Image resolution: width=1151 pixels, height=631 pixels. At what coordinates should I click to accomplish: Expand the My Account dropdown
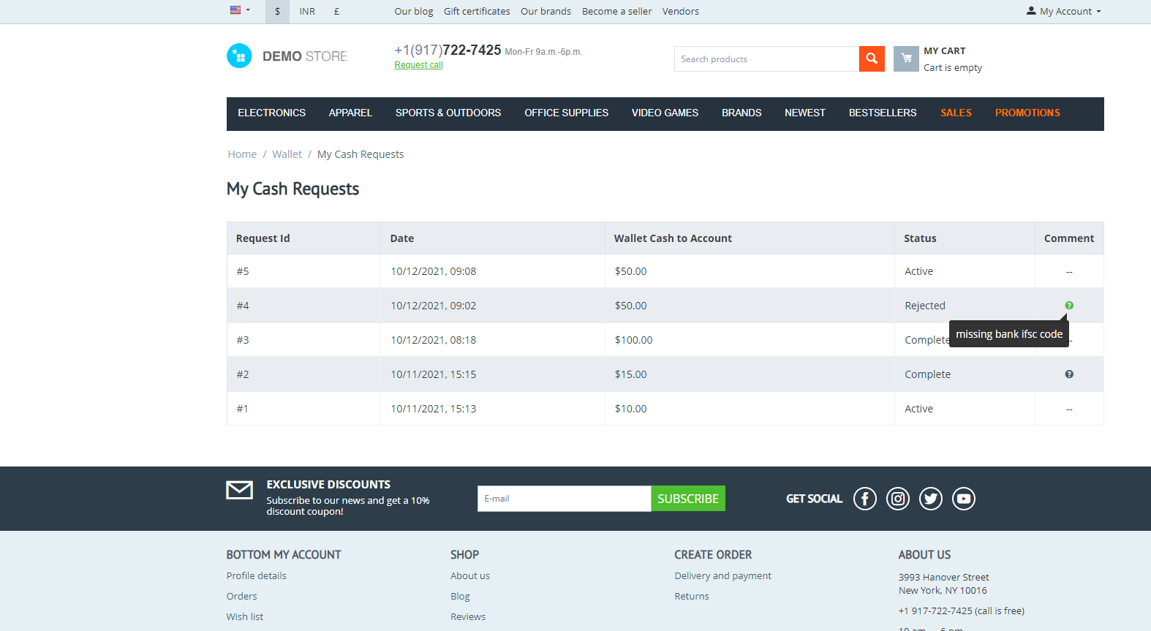point(1064,11)
